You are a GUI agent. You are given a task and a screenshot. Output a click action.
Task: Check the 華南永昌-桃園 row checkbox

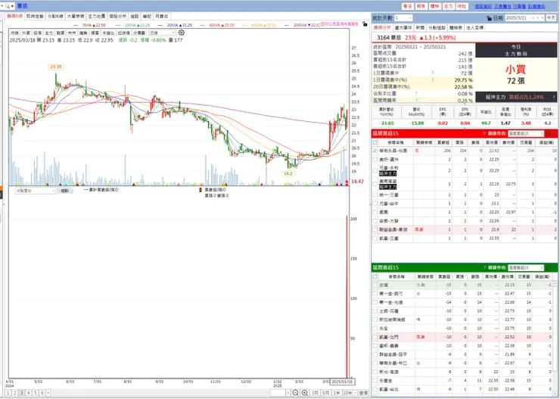click(x=375, y=151)
